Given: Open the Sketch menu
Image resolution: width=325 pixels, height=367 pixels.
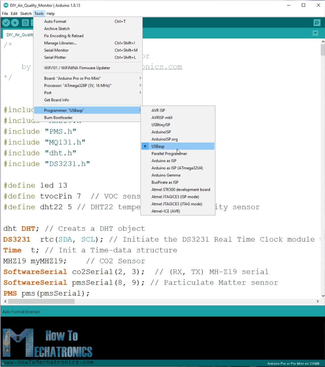Looking at the screenshot, I should 25,14.
